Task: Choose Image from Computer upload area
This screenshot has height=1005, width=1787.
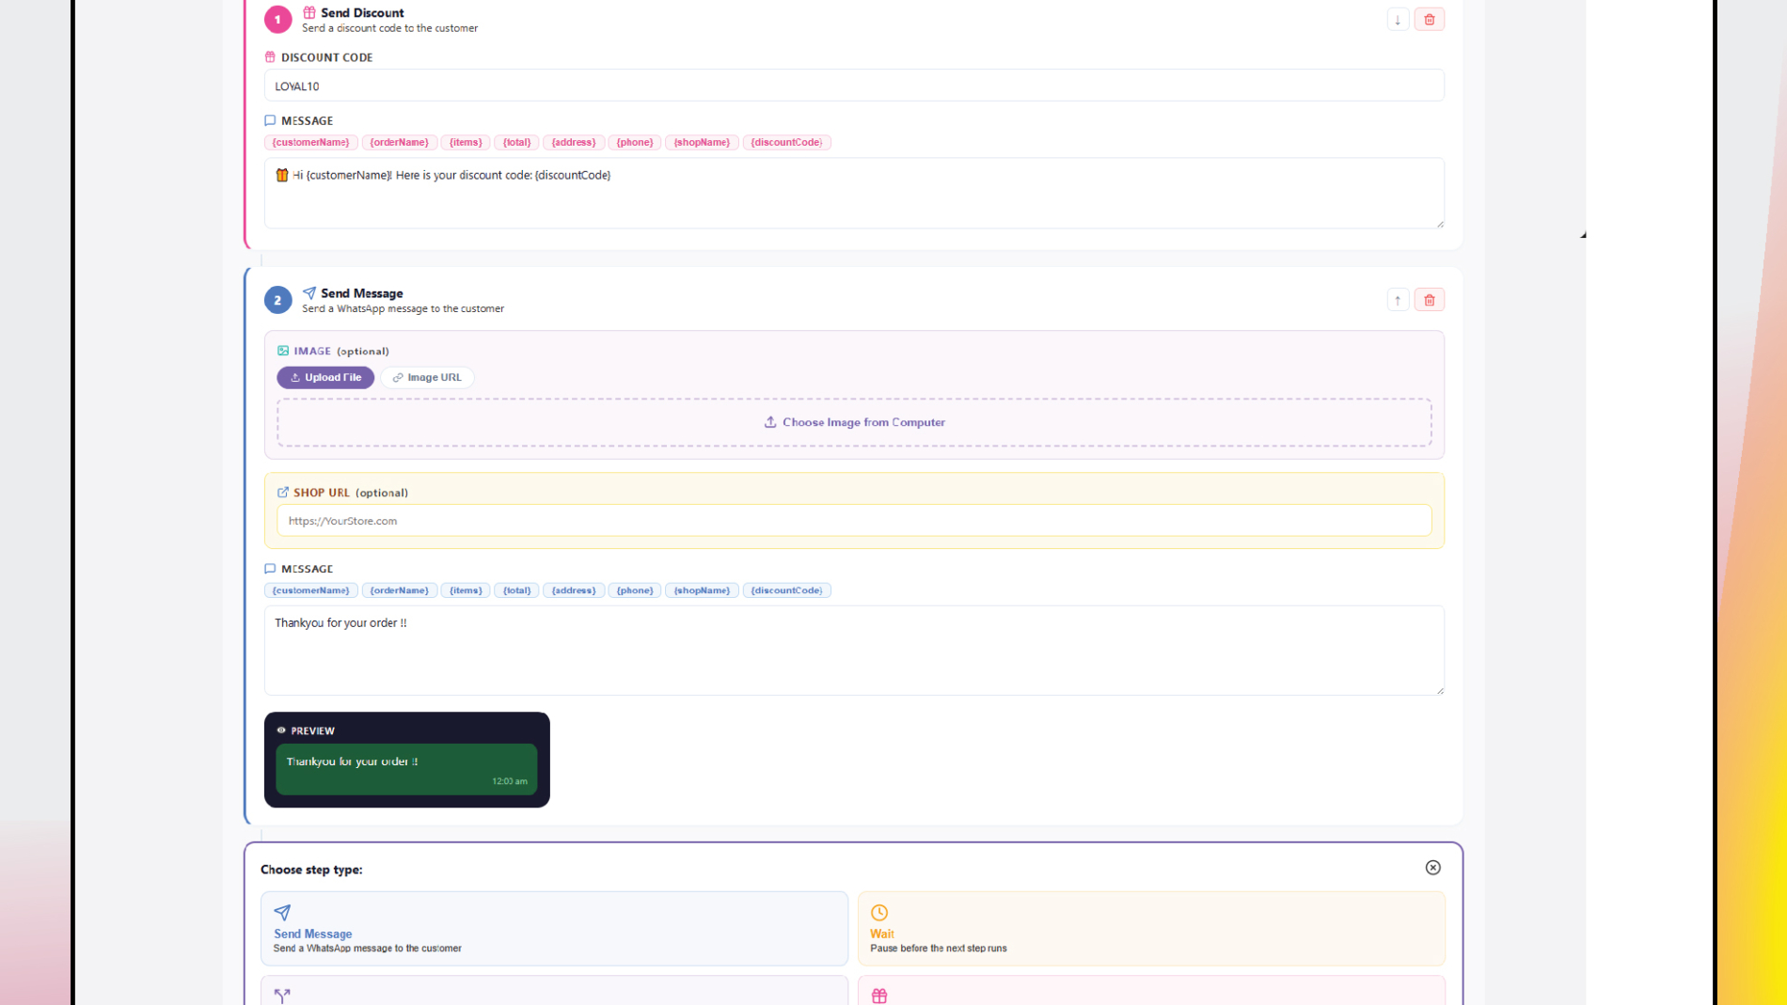Action: pos(854,422)
